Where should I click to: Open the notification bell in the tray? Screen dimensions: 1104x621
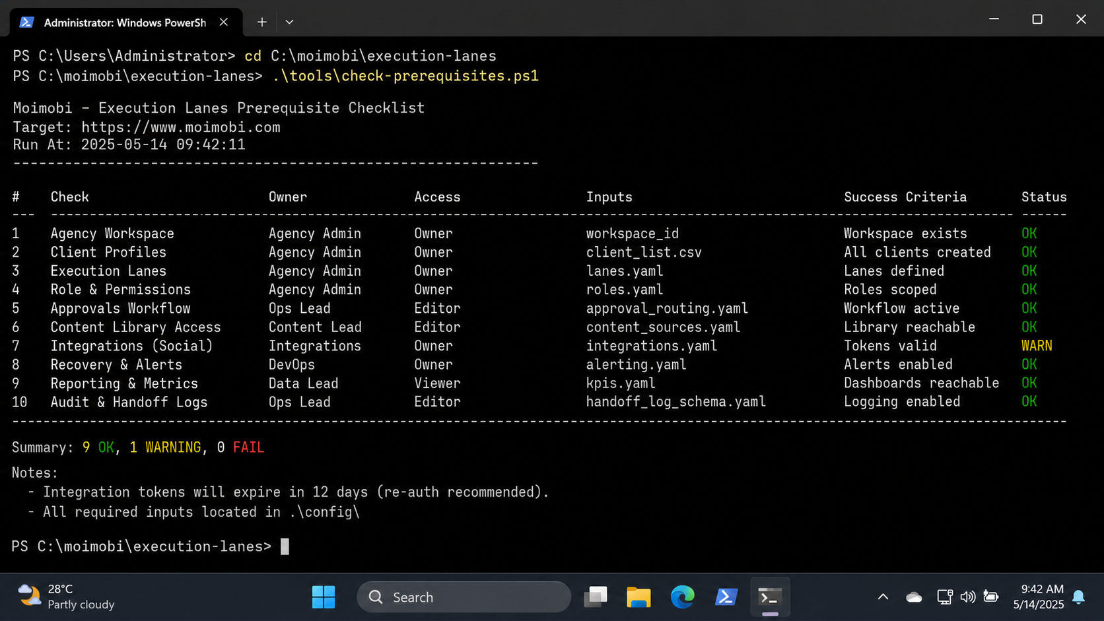pyautogui.click(x=1079, y=597)
